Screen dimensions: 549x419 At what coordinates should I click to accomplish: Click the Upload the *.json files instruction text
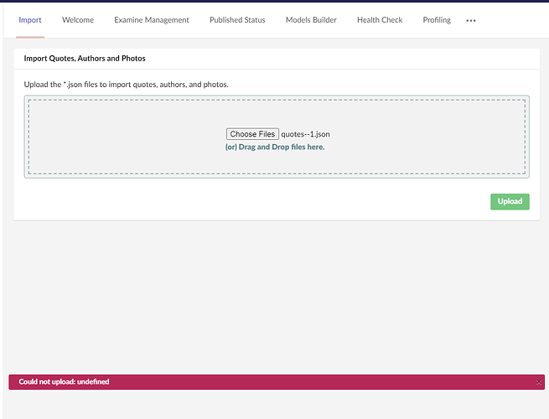tap(126, 85)
